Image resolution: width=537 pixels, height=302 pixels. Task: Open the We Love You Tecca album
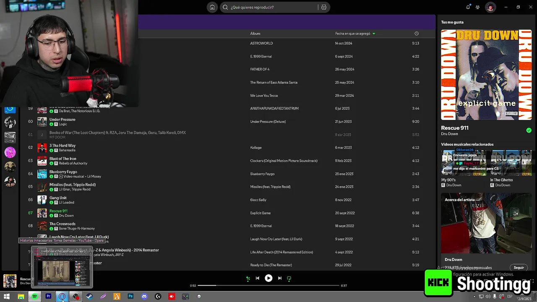(x=264, y=96)
